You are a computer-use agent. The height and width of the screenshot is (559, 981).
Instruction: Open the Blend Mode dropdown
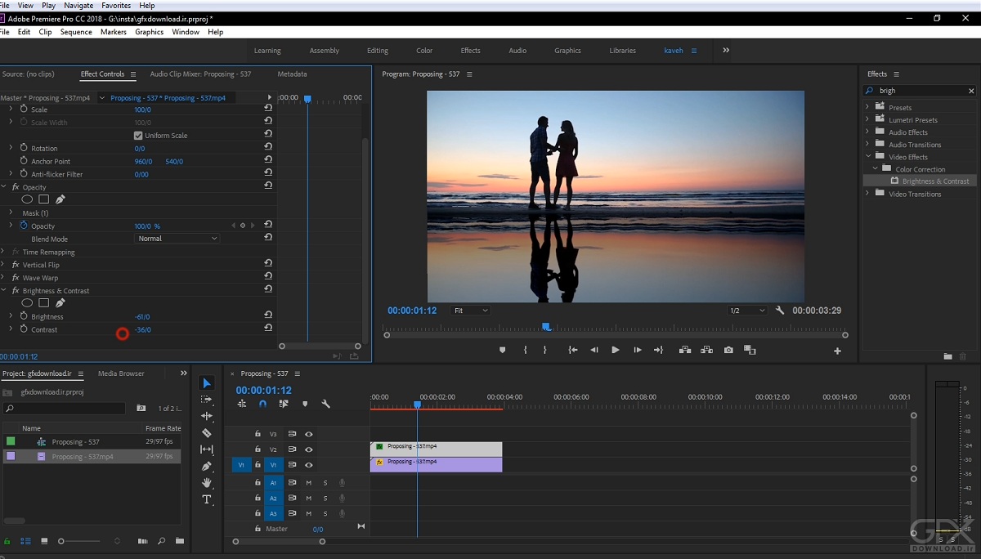[x=177, y=239]
